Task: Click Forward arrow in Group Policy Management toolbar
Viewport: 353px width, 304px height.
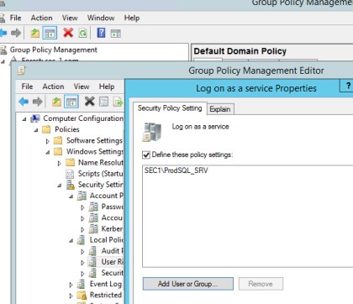Action: pyautogui.click(x=16, y=33)
